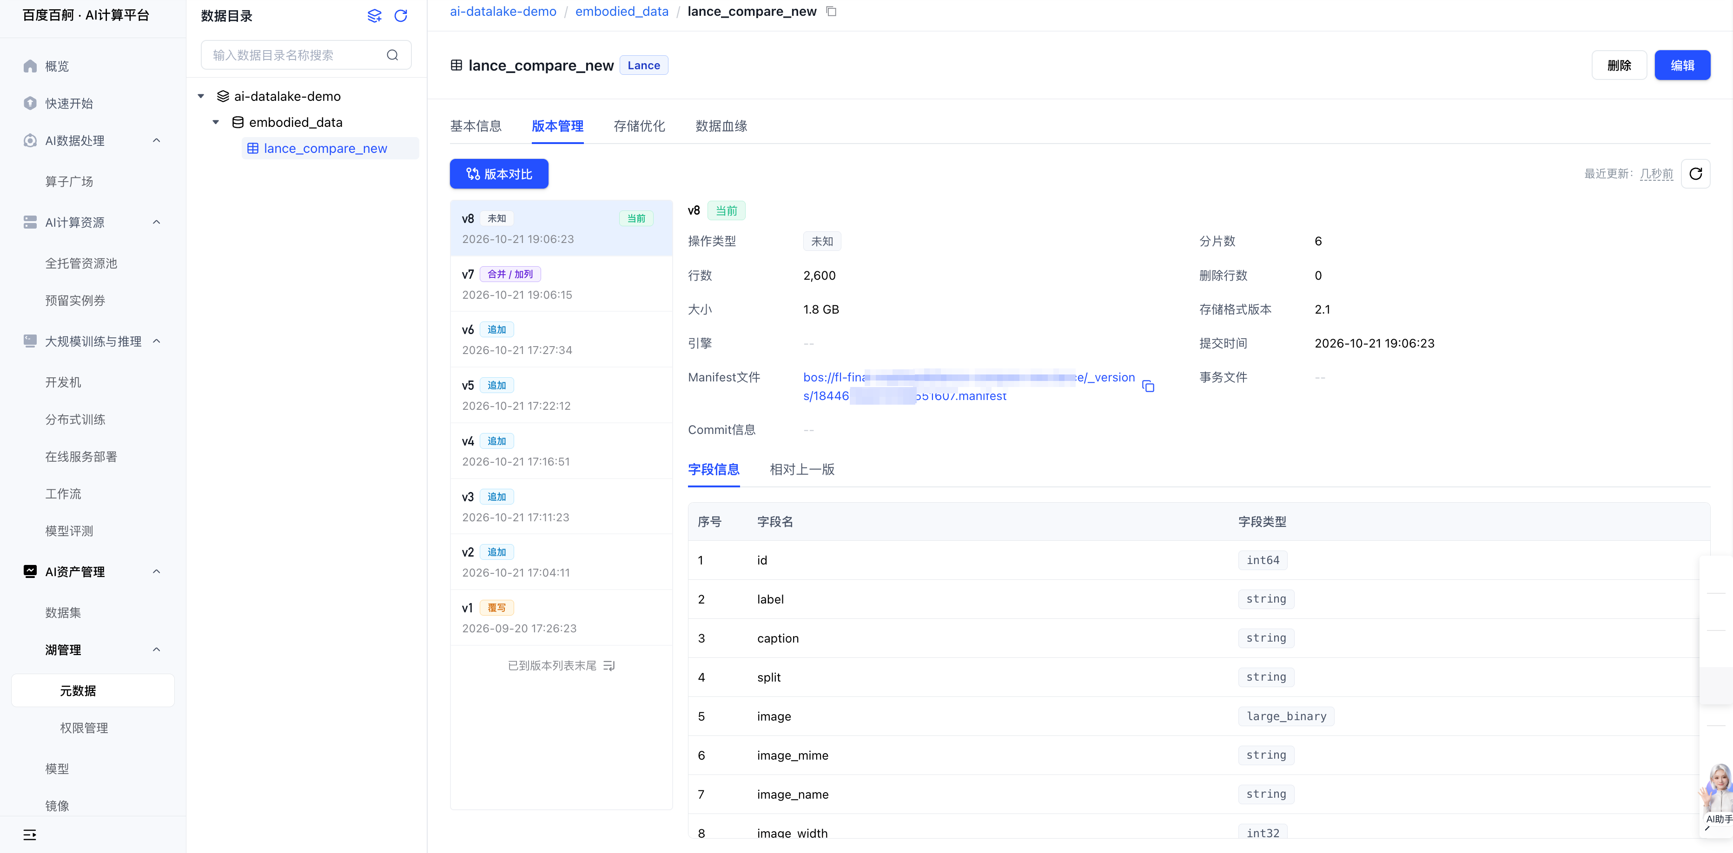Collapse the 湖管理 submenu
Screen dimensions: 1733x853
157,650
